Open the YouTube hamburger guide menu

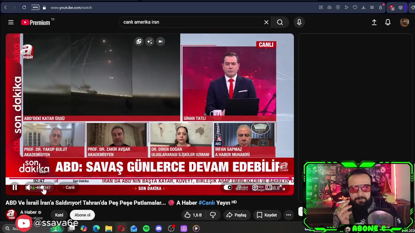[11, 22]
